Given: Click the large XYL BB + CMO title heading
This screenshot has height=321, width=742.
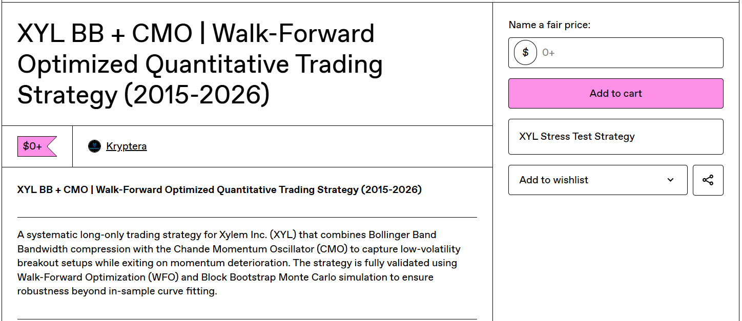Looking at the screenshot, I should coord(200,65).
